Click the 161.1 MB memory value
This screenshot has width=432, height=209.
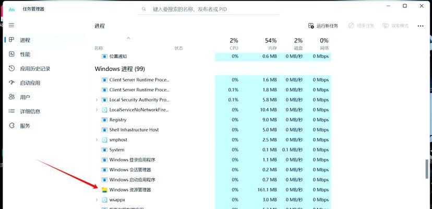tap(267, 190)
